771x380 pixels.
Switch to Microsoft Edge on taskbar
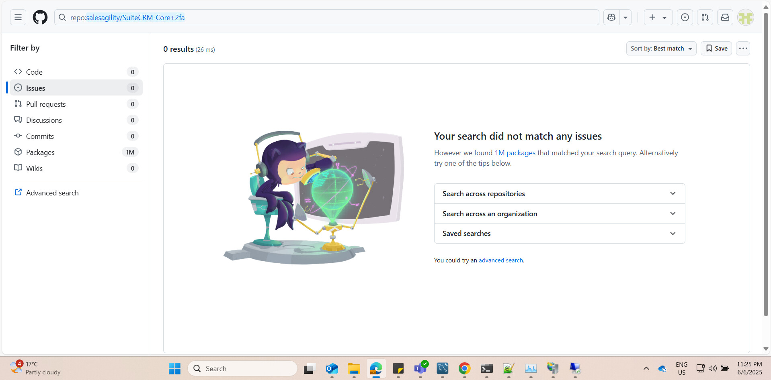376,368
